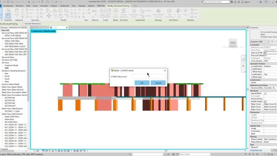Select the Modify | Structural Framing tab
The height and width of the screenshot is (156, 277).
[x=118, y=6]
